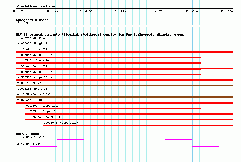Select the esv28059 (Conrad2009) label

[x=33, y=94]
